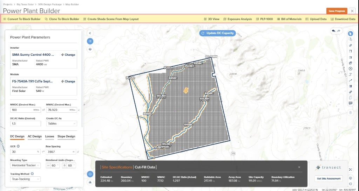This screenshot has height=191, width=359.
Task: Click Save Progress button
Action: tap(337, 11)
